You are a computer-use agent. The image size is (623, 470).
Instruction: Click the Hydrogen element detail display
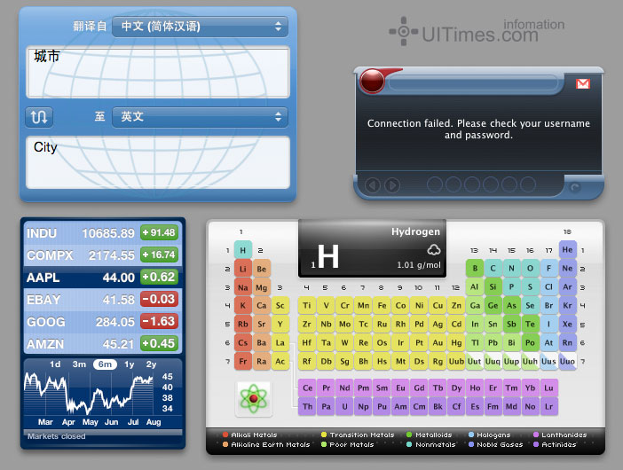pyautogui.click(x=372, y=248)
